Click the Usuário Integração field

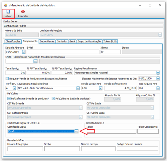pyautogui.click(x=25, y=149)
